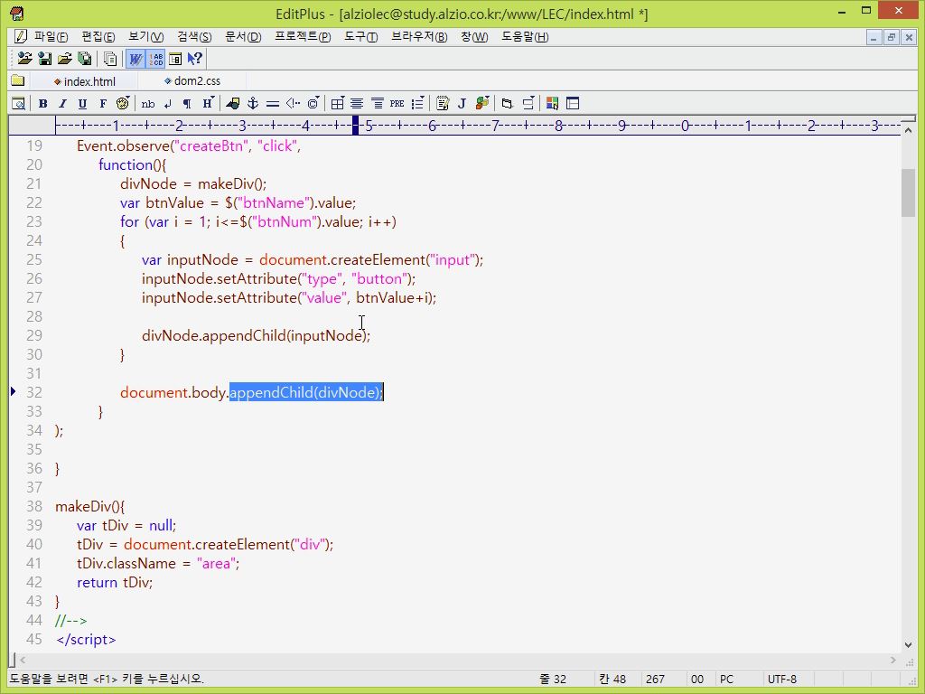Click the form notepad icon

click(443, 104)
